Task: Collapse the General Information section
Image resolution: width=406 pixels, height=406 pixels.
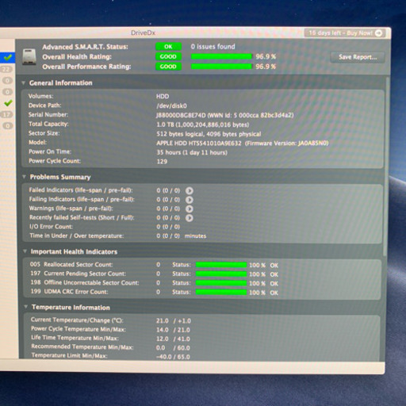Action: click(x=24, y=83)
